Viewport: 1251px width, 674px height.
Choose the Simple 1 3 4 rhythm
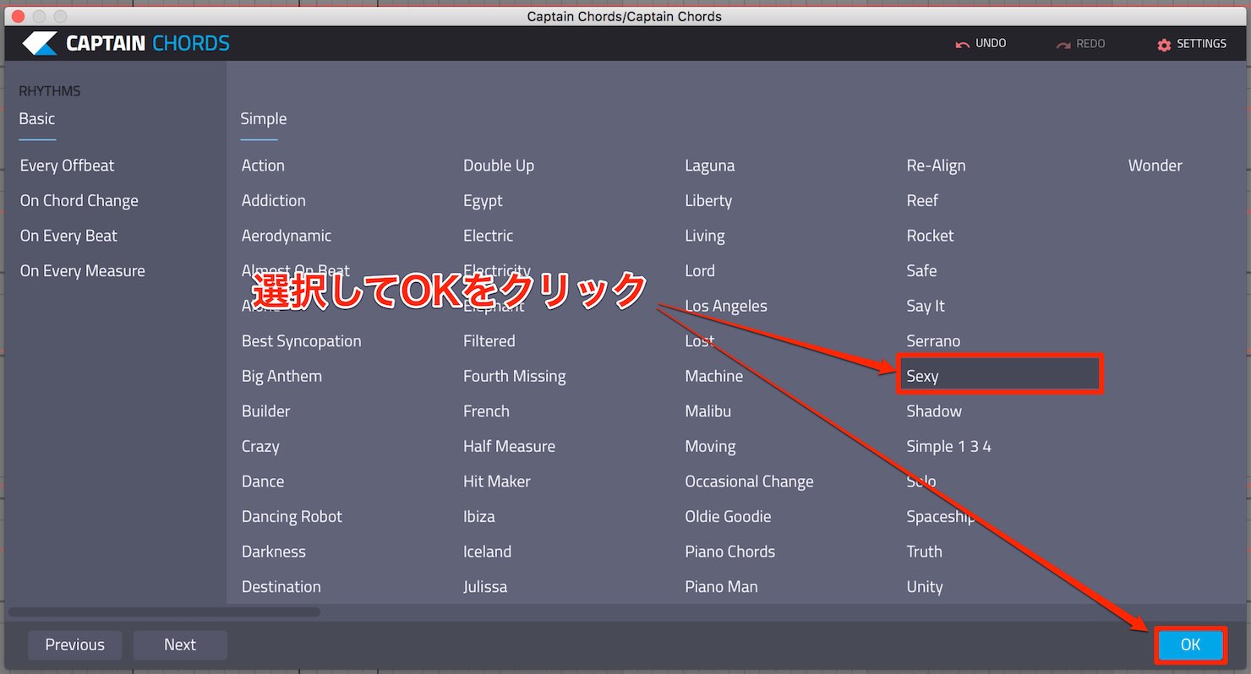click(949, 447)
